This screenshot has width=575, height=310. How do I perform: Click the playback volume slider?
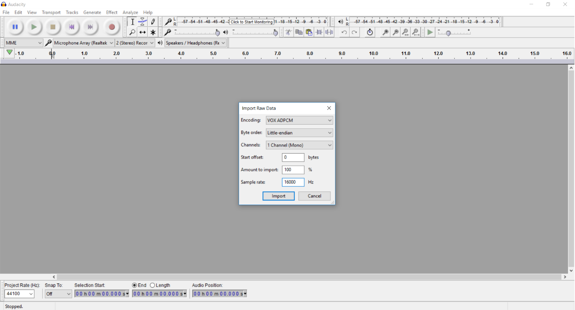pos(254,33)
